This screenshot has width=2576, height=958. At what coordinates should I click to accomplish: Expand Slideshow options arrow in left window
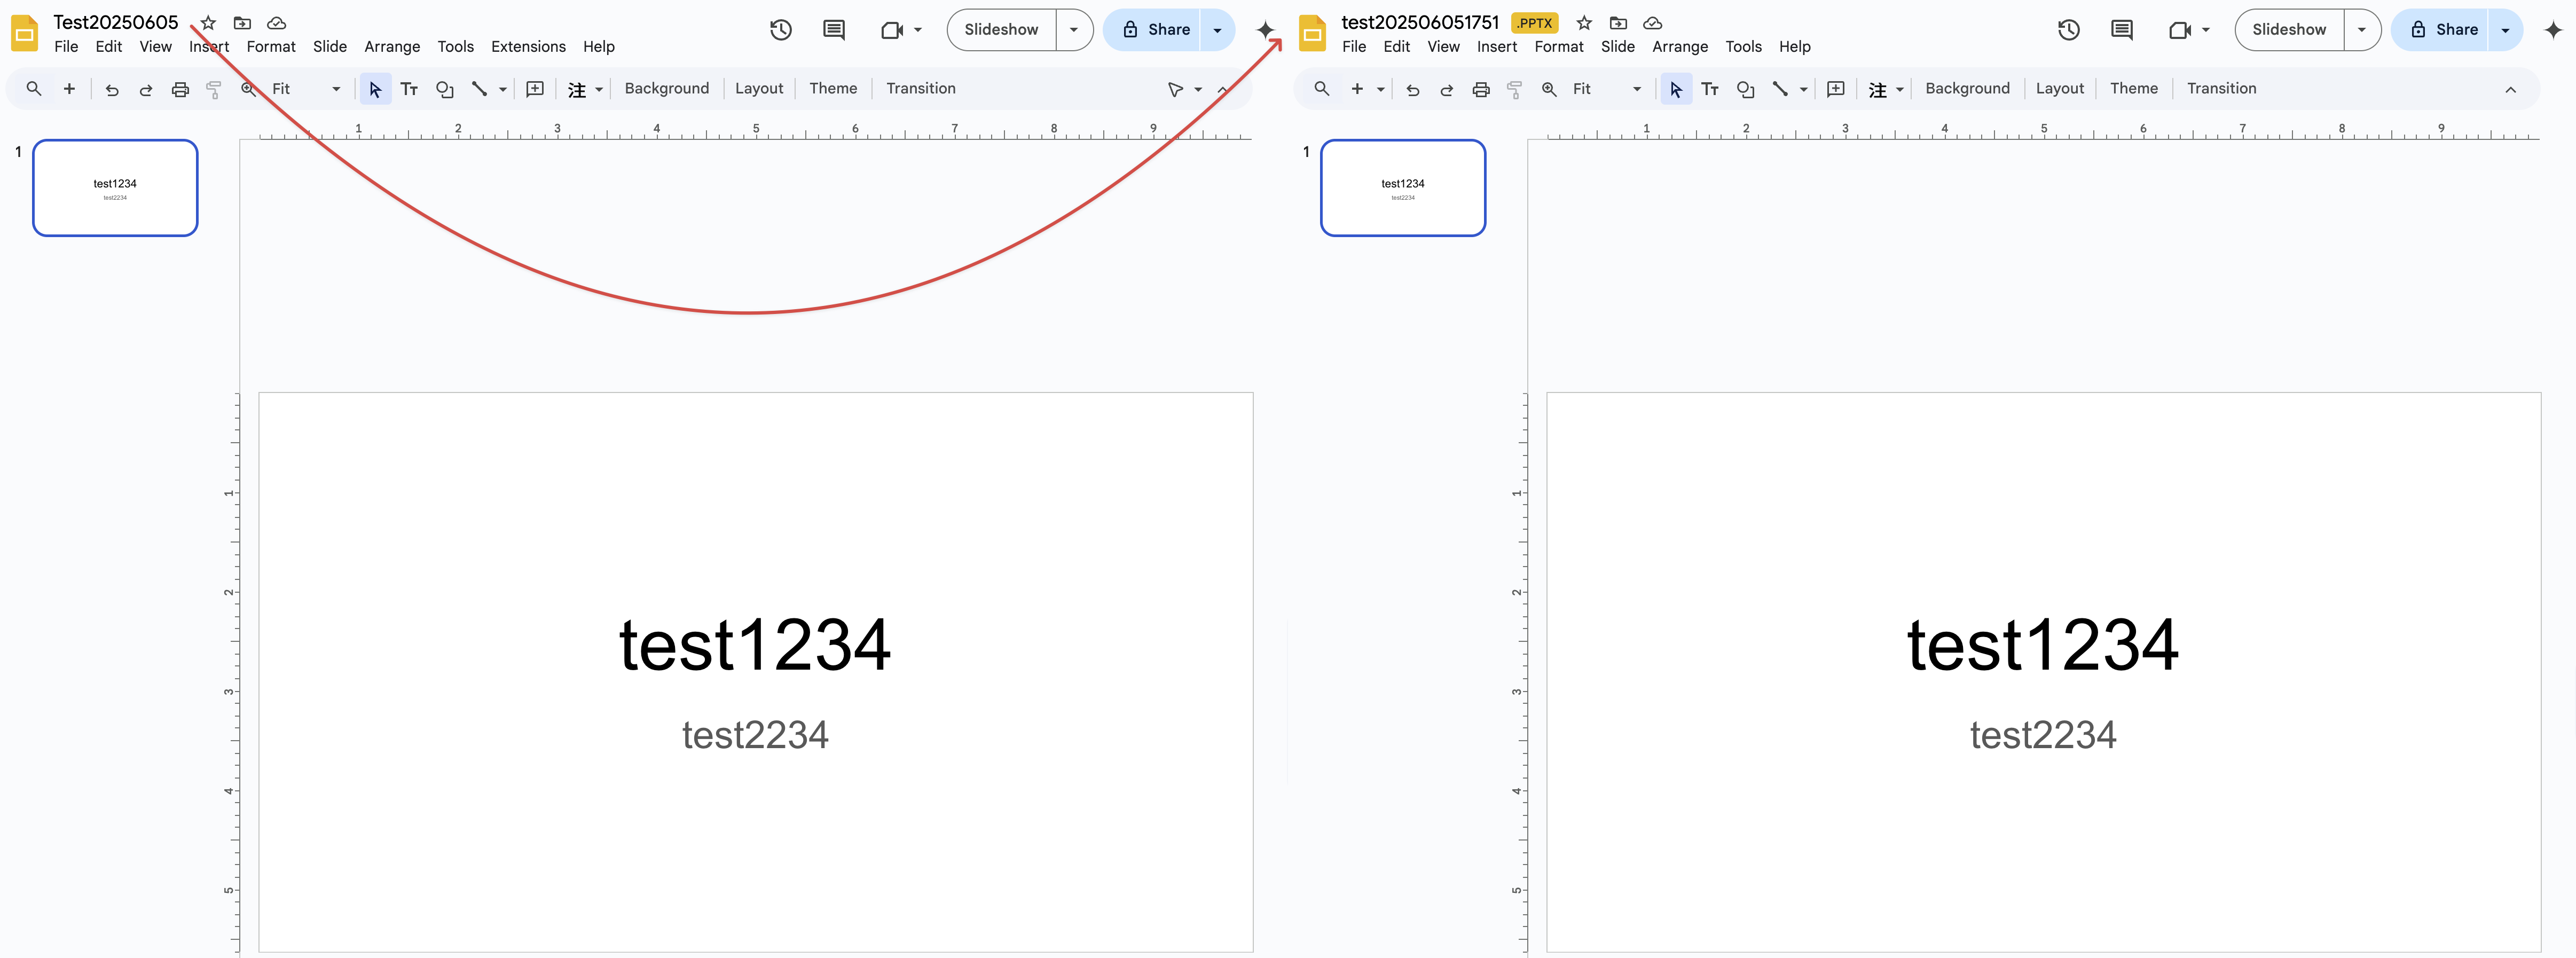[x=1074, y=30]
